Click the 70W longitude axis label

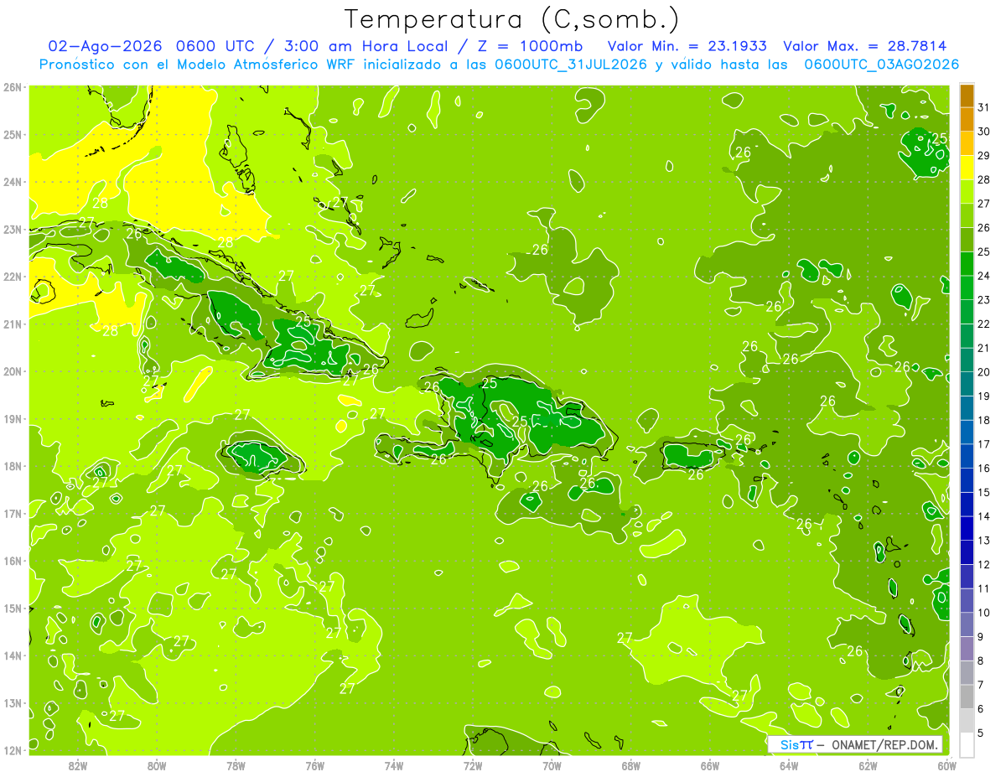[552, 765]
